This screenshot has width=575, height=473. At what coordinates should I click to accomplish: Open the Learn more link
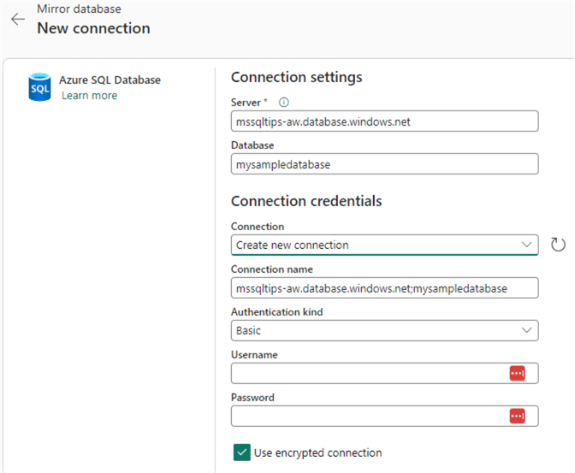[90, 96]
